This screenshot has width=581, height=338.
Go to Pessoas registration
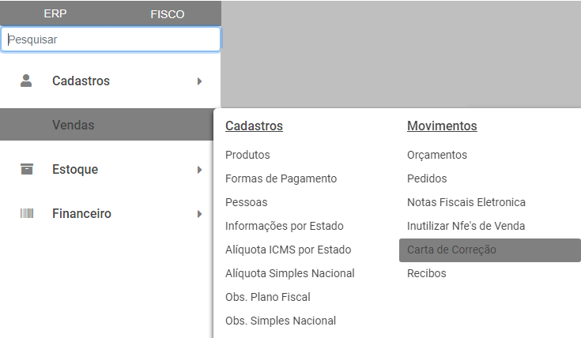[246, 202]
